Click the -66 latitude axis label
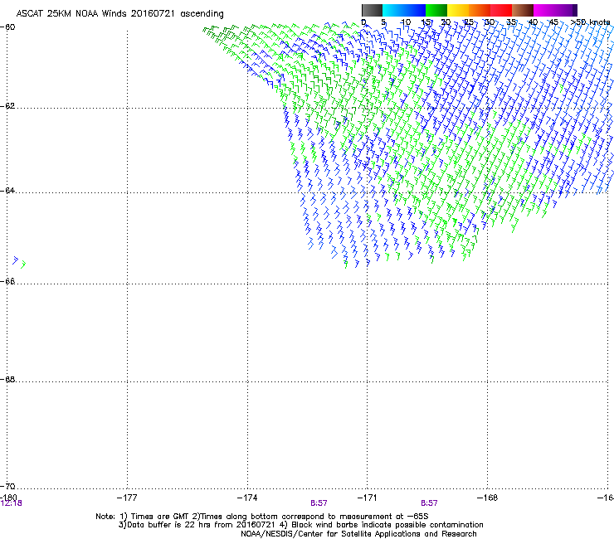Image resolution: width=614 pixels, height=539 pixels. (7, 281)
